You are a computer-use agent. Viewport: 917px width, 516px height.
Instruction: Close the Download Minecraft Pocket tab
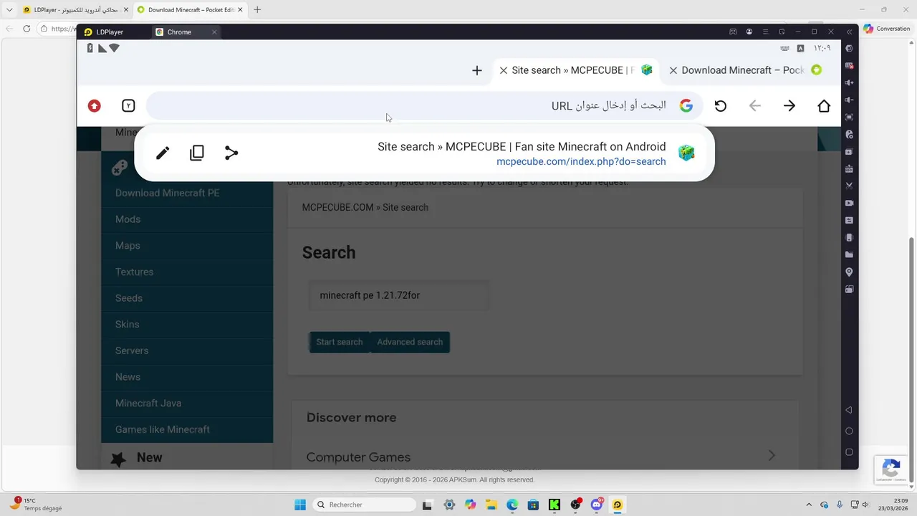673,70
